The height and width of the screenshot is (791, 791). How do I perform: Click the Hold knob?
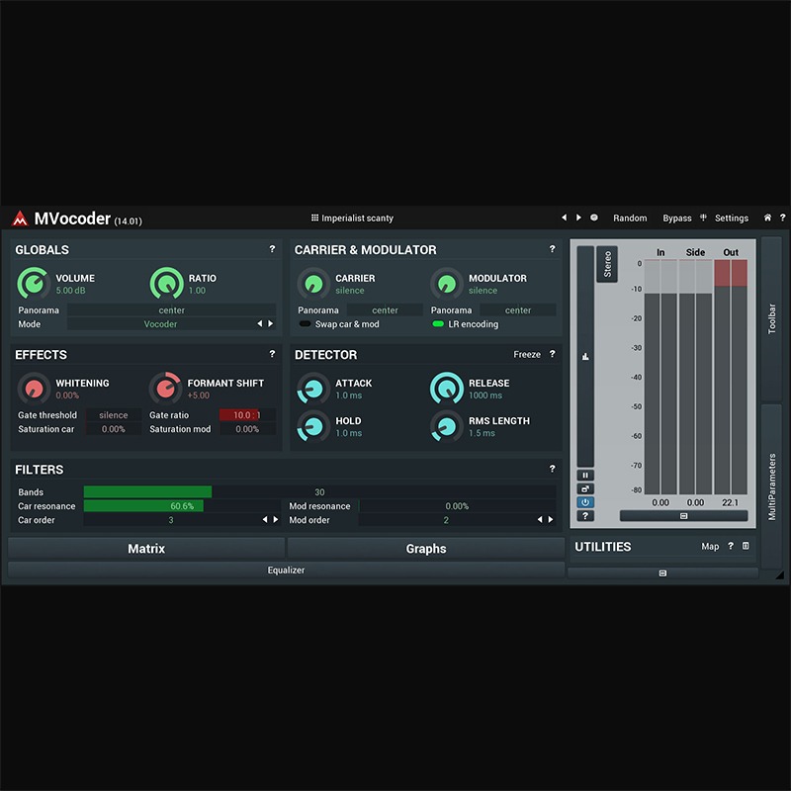point(313,427)
